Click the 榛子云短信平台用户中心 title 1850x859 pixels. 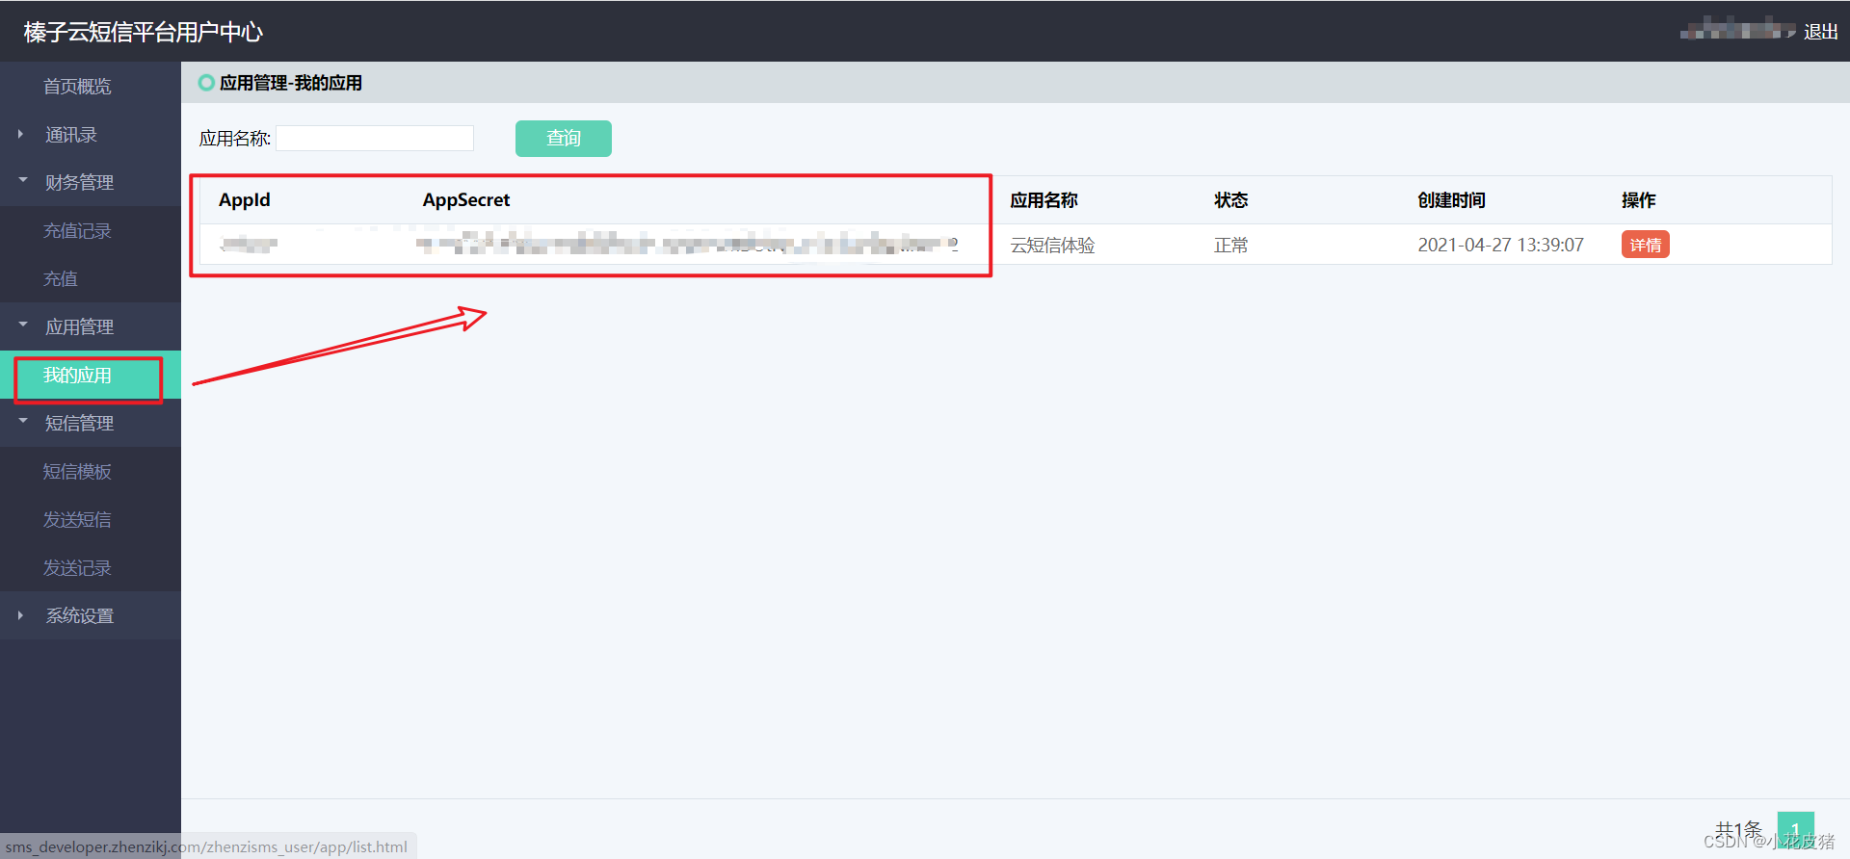click(144, 32)
